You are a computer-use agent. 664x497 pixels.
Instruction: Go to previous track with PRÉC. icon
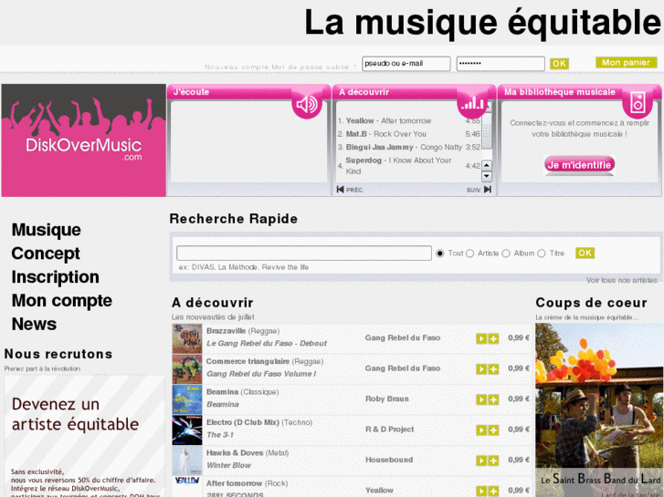pyautogui.click(x=340, y=190)
